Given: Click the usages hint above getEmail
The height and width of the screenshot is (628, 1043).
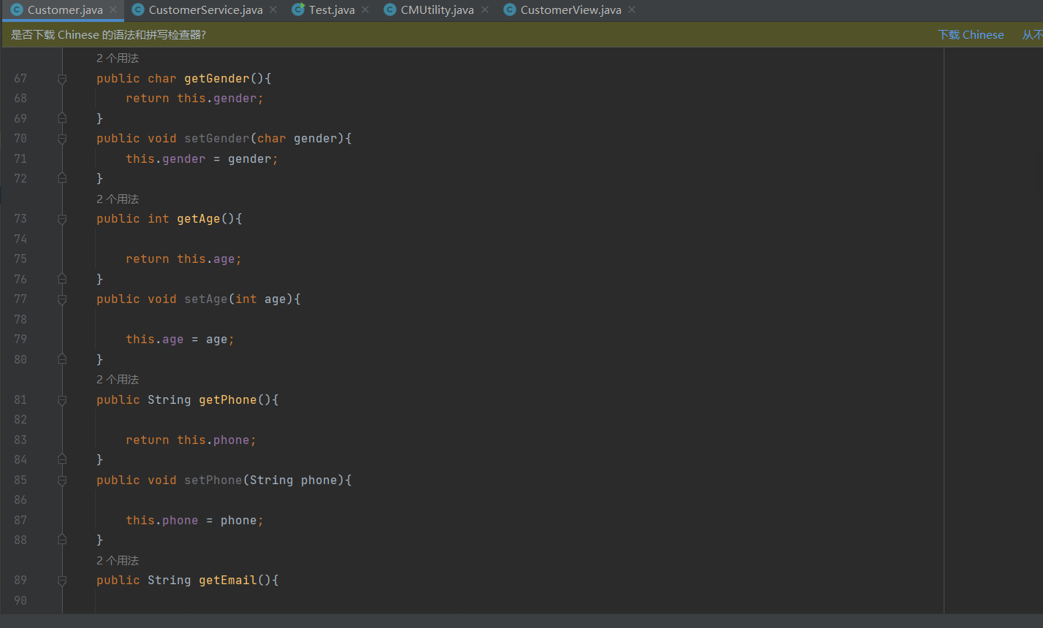Looking at the screenshot, I should [118, 560].
